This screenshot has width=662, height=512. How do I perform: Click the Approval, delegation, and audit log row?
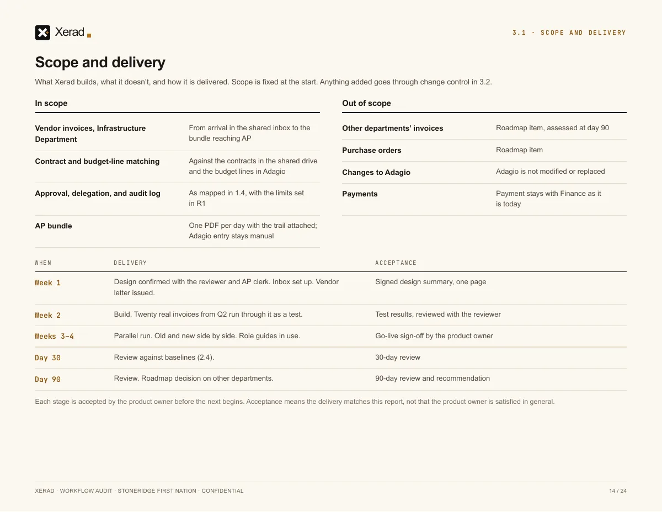pos(177,199)
